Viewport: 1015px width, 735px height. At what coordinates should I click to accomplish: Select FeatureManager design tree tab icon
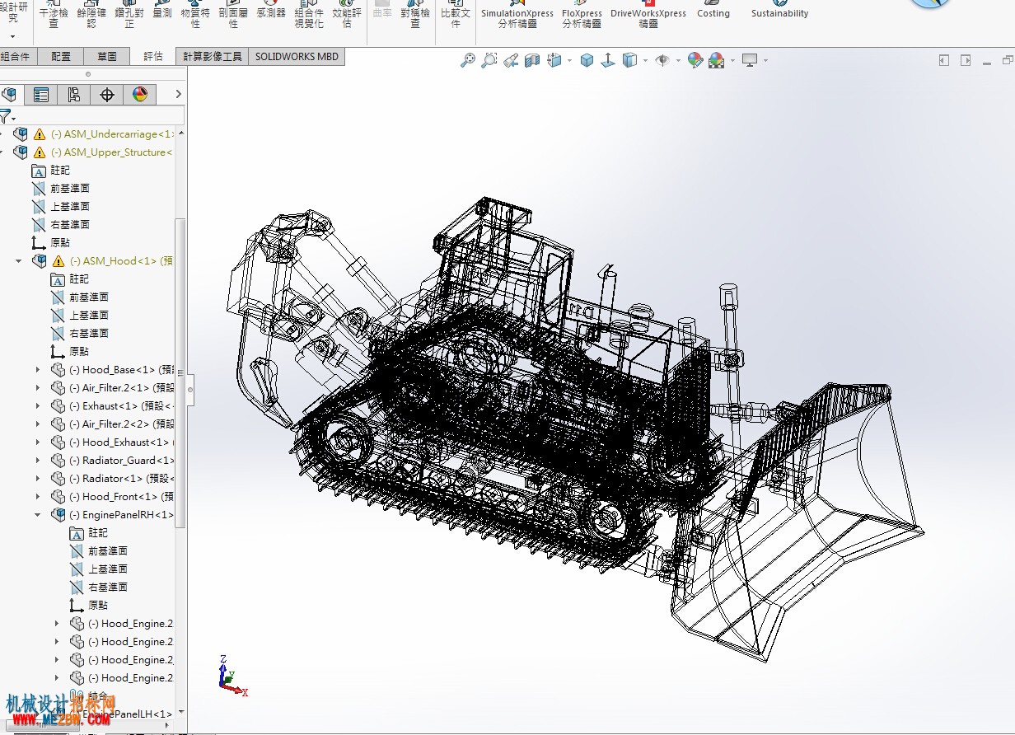[x=8, y=95]
